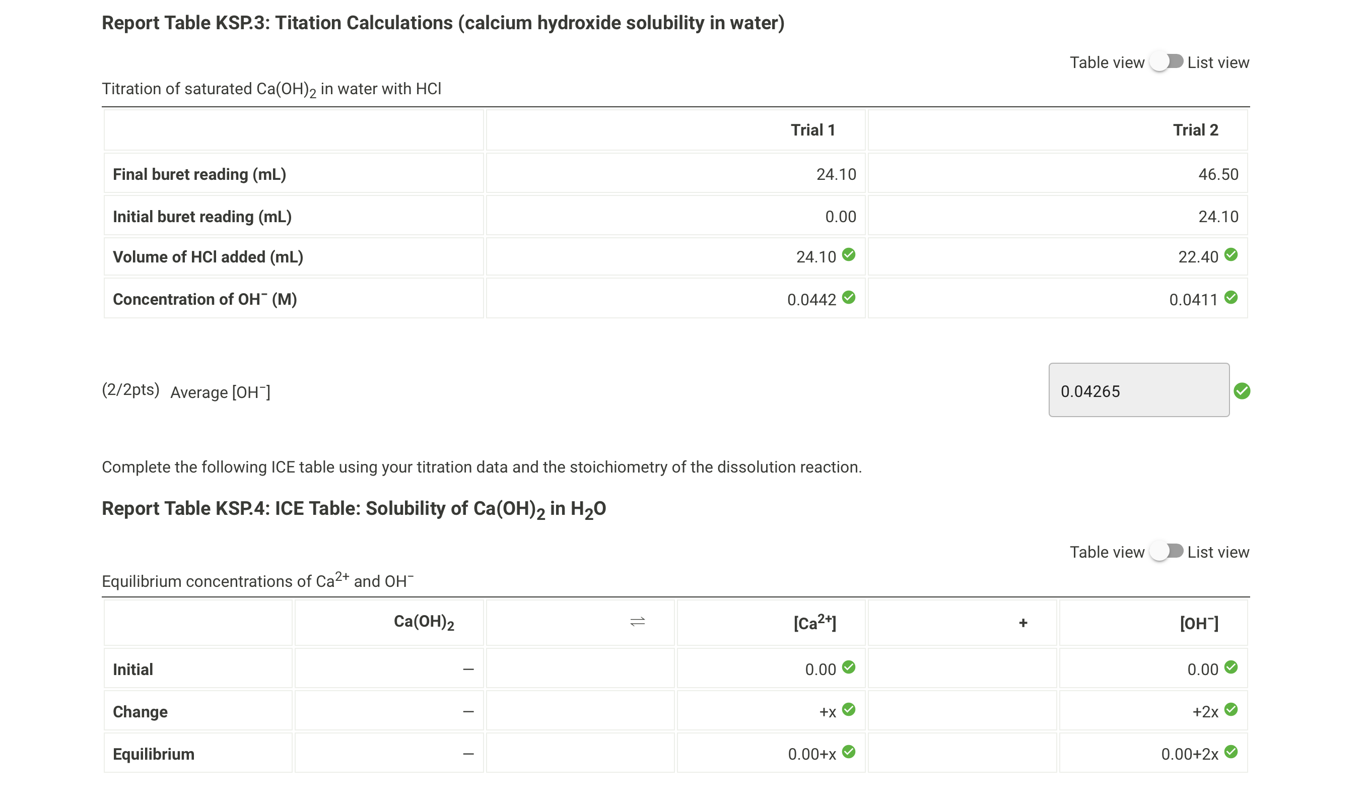Click the green checkmark beside Trial 2 Volume of HCl
This screenshot has height=803, width=1367.
pyautogui.click(x=1233, y=255)
